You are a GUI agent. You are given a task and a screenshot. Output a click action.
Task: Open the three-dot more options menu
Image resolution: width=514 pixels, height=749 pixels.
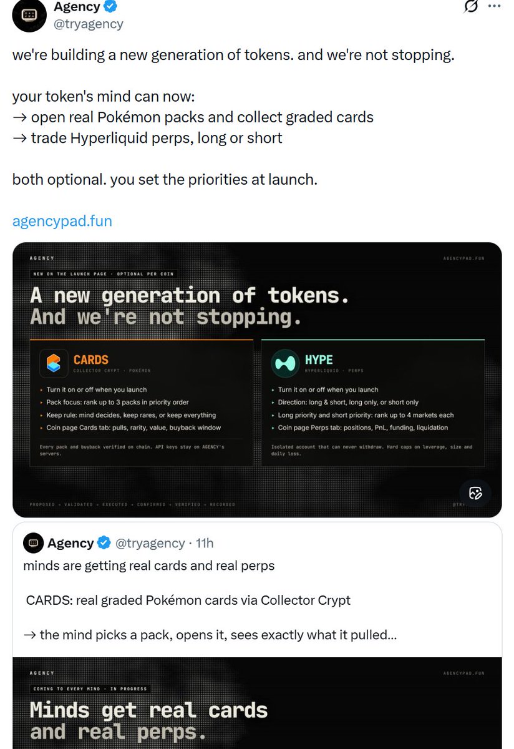(493, 6)
